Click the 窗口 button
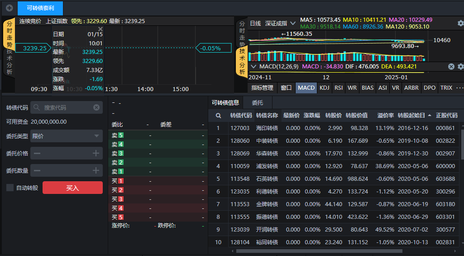Image resolution: width=464 pixels, height=256 pixels. pos(286,88)
